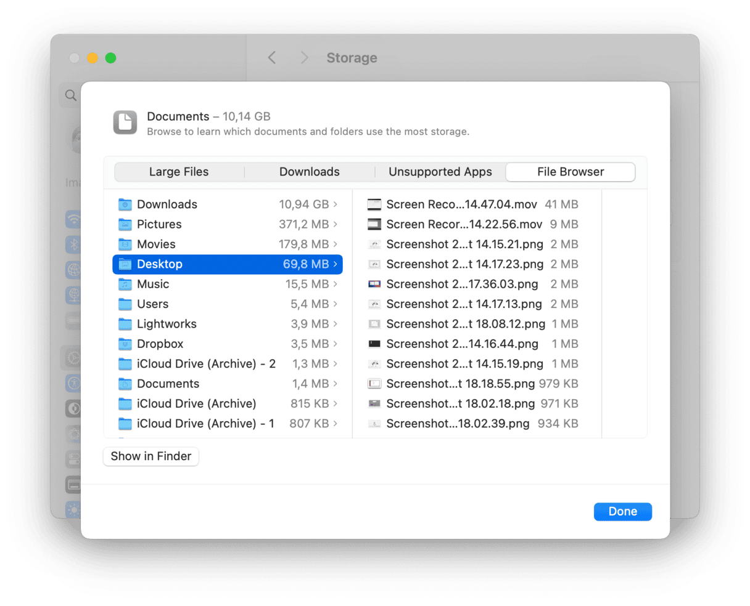Select the Desktop folder row

[227, 264]
